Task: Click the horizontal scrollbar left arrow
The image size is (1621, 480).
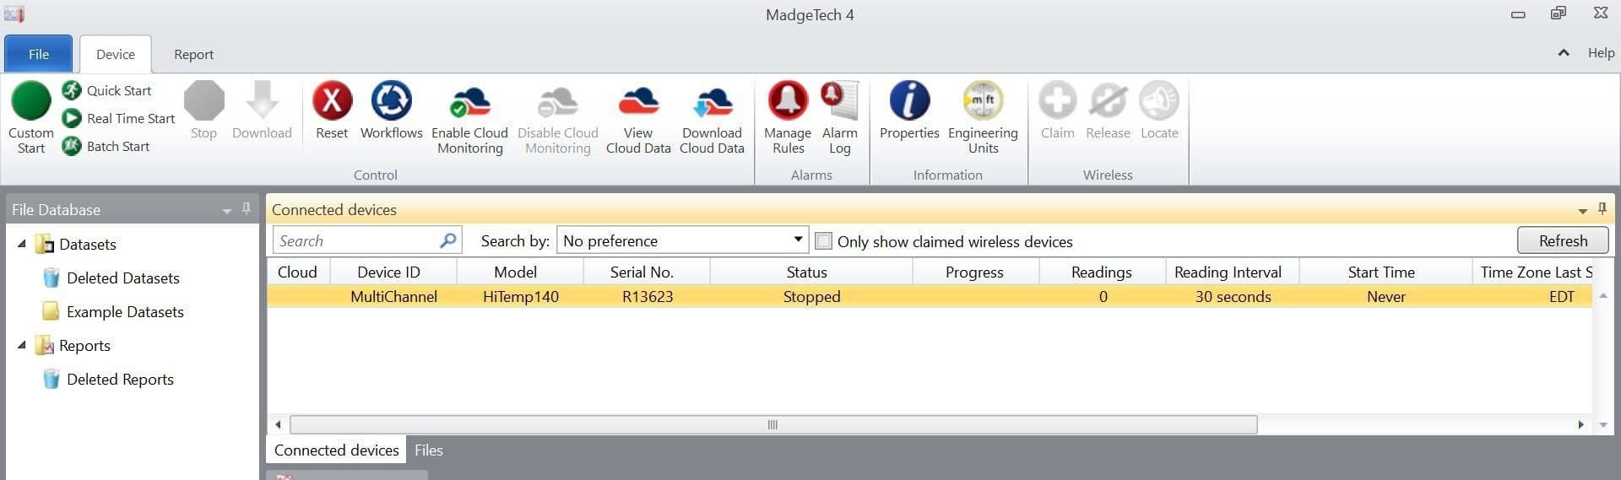Action: [279, 424]
